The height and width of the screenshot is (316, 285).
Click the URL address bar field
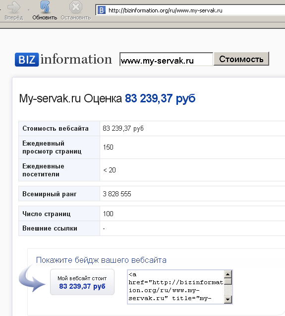tap(190, 10)
